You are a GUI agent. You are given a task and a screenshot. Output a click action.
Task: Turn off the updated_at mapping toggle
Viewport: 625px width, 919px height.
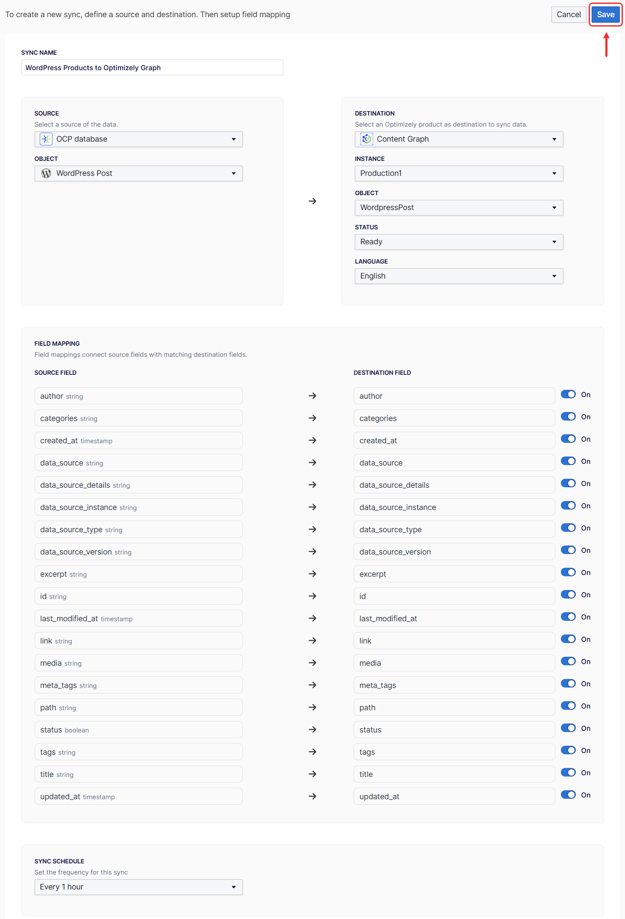pyautogui.click(x=568, y=795)
